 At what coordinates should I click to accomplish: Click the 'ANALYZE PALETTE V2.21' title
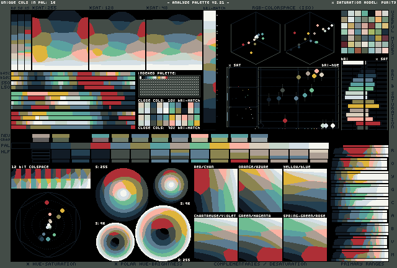[x=198, y=2]
